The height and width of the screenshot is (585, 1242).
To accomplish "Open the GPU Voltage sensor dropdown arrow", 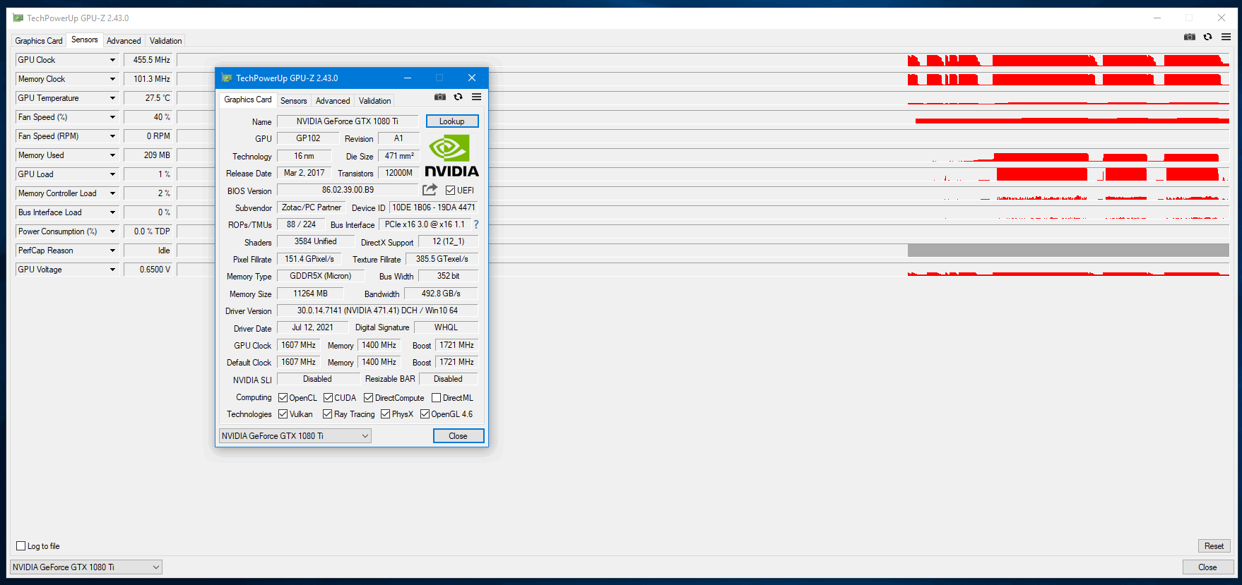I will 112,270.
